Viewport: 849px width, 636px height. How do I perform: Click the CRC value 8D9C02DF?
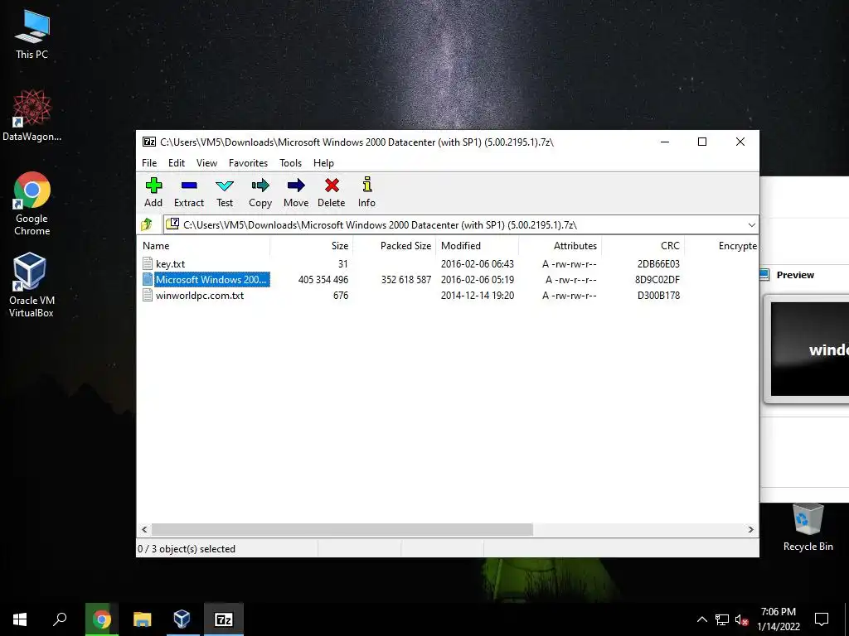(x=657, y=280)
